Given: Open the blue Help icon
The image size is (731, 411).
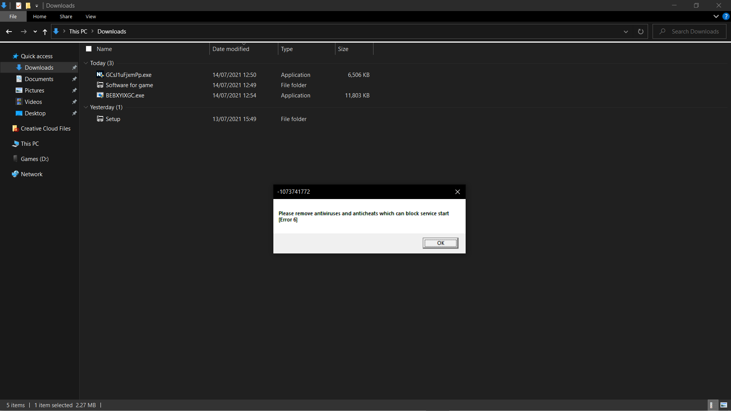Looking at the screenshot, I should pyautogui.click(x=726, y=16).
